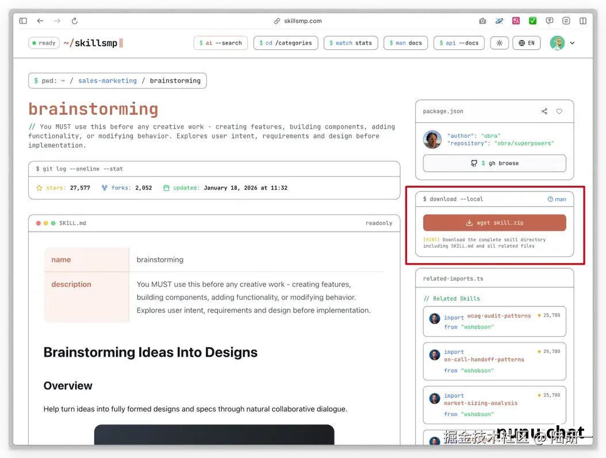
Task: Toggle the browser sidebar icon
Action: [23, 21]
